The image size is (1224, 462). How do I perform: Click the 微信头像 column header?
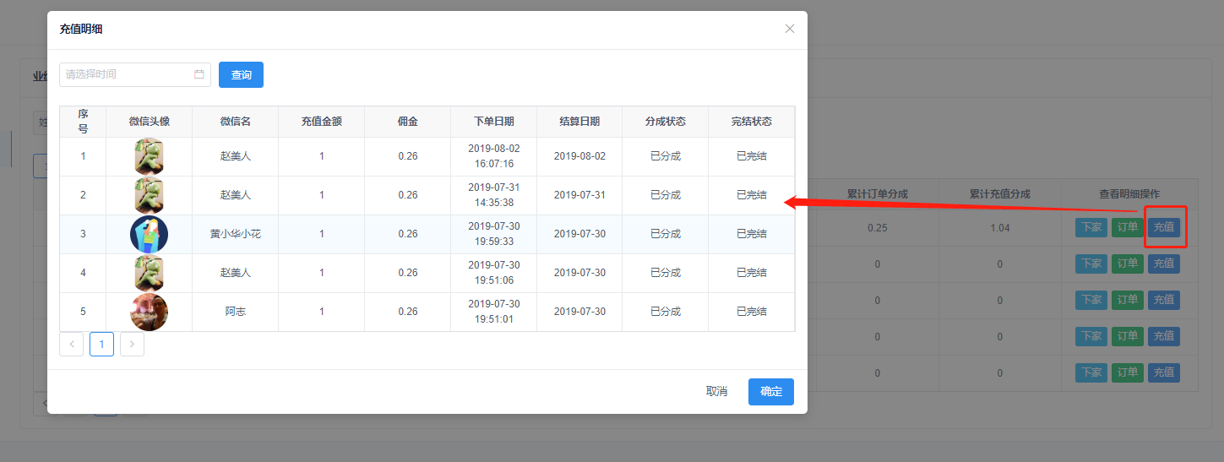coord(150,121)
